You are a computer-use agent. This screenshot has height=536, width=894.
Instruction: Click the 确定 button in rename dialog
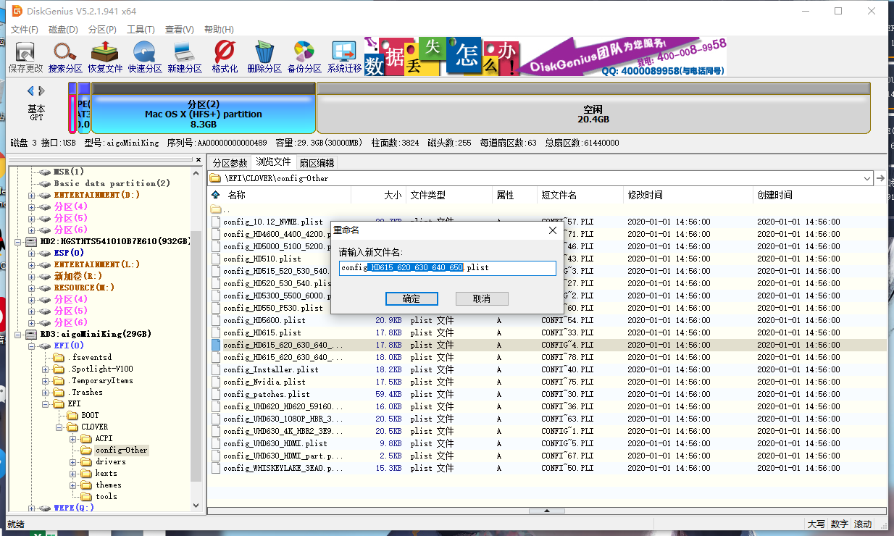click(x=411, y=298)
